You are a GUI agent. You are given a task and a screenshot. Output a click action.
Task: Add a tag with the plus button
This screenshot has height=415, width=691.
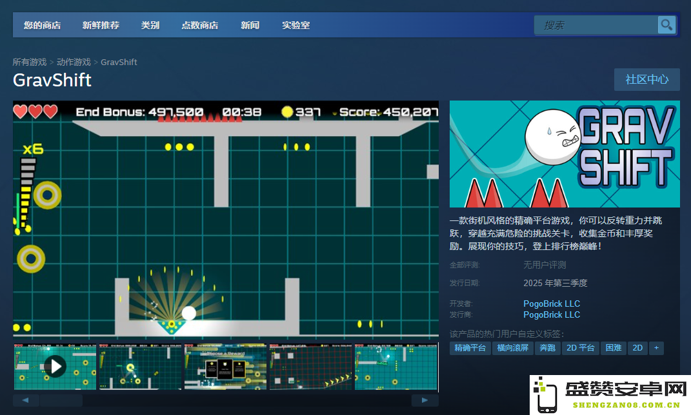(656, 348)
